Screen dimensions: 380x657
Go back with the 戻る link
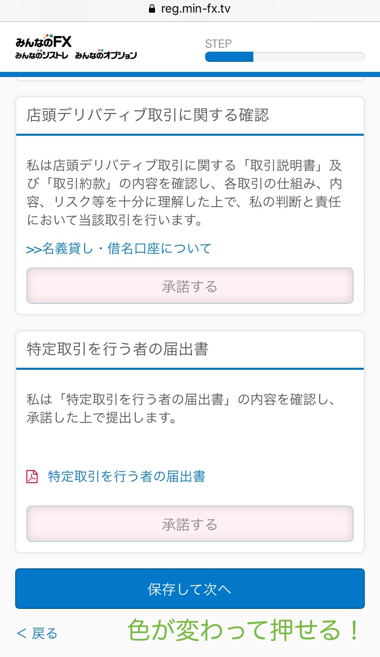tap(37, 633)
